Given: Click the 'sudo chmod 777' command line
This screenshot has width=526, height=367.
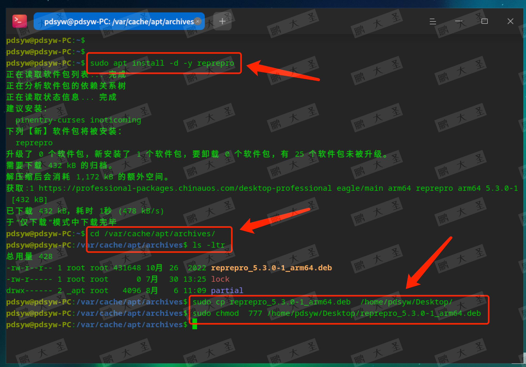Looking at the screenshot, I should tap(336, 313).
